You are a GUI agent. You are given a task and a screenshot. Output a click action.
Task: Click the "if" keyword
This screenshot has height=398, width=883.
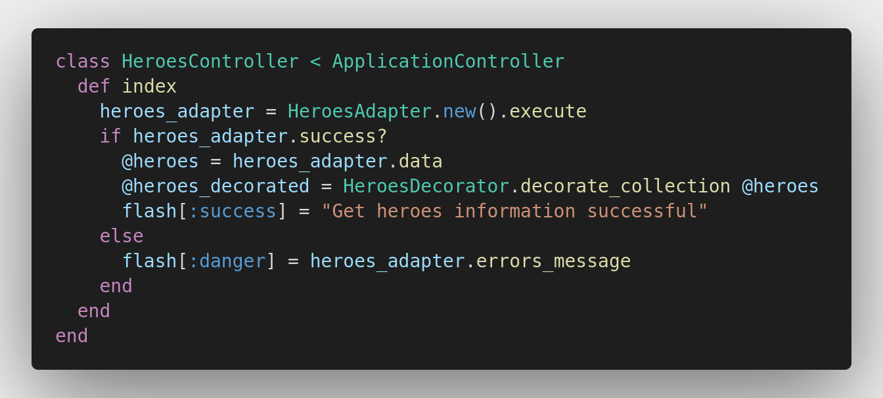110,137
